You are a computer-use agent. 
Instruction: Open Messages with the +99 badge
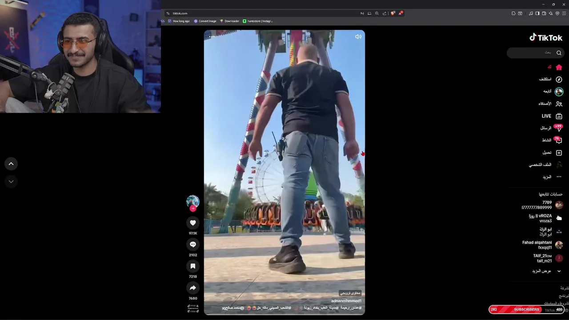pos(552,128)
